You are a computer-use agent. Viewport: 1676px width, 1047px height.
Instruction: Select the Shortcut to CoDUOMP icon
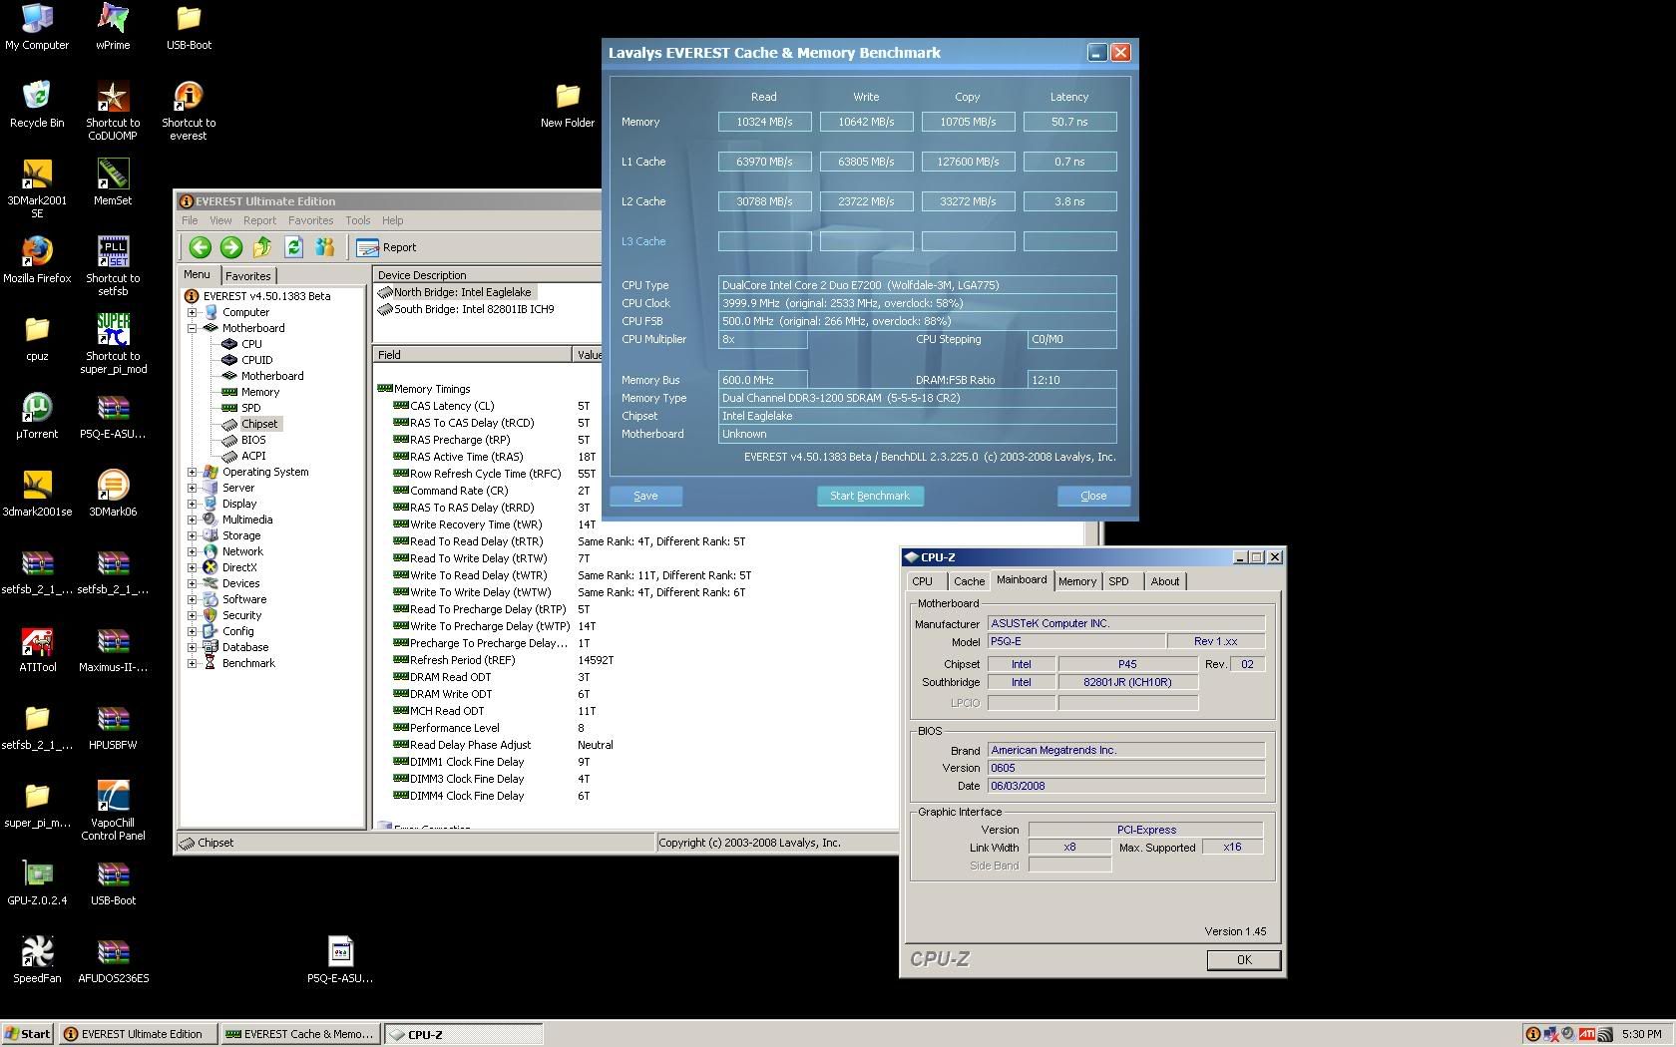tap(113, 111)
